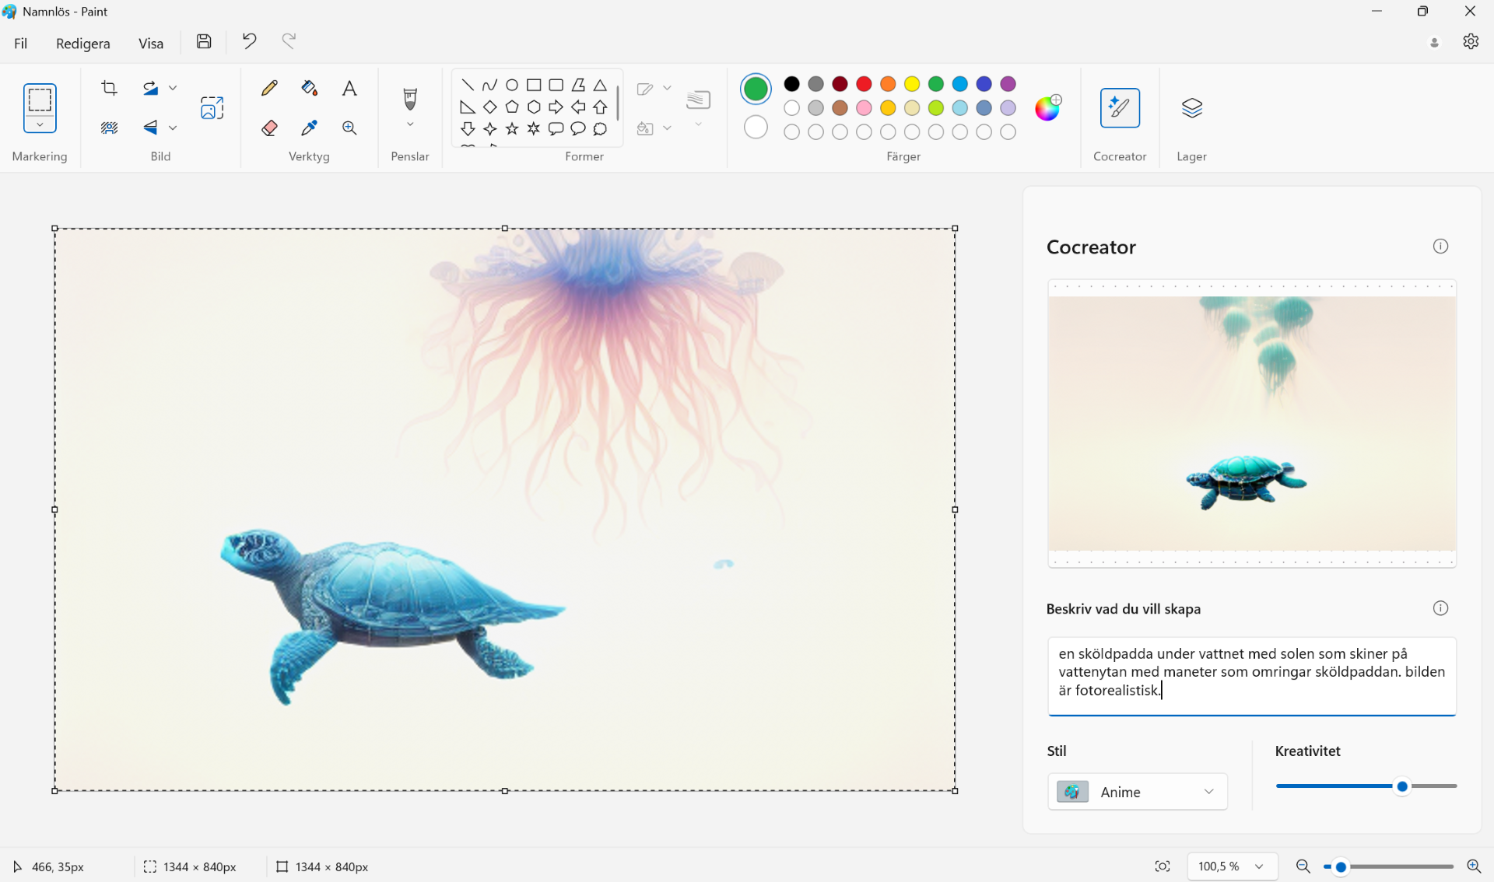Select the white secondary color circle
This screenshot has width=1494, height=882.
tap(756, 127)
